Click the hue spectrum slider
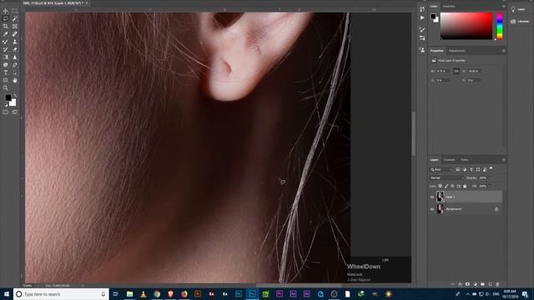Image resolution: width=534 pixels, height=300 pixels. [x=500, y=26]
